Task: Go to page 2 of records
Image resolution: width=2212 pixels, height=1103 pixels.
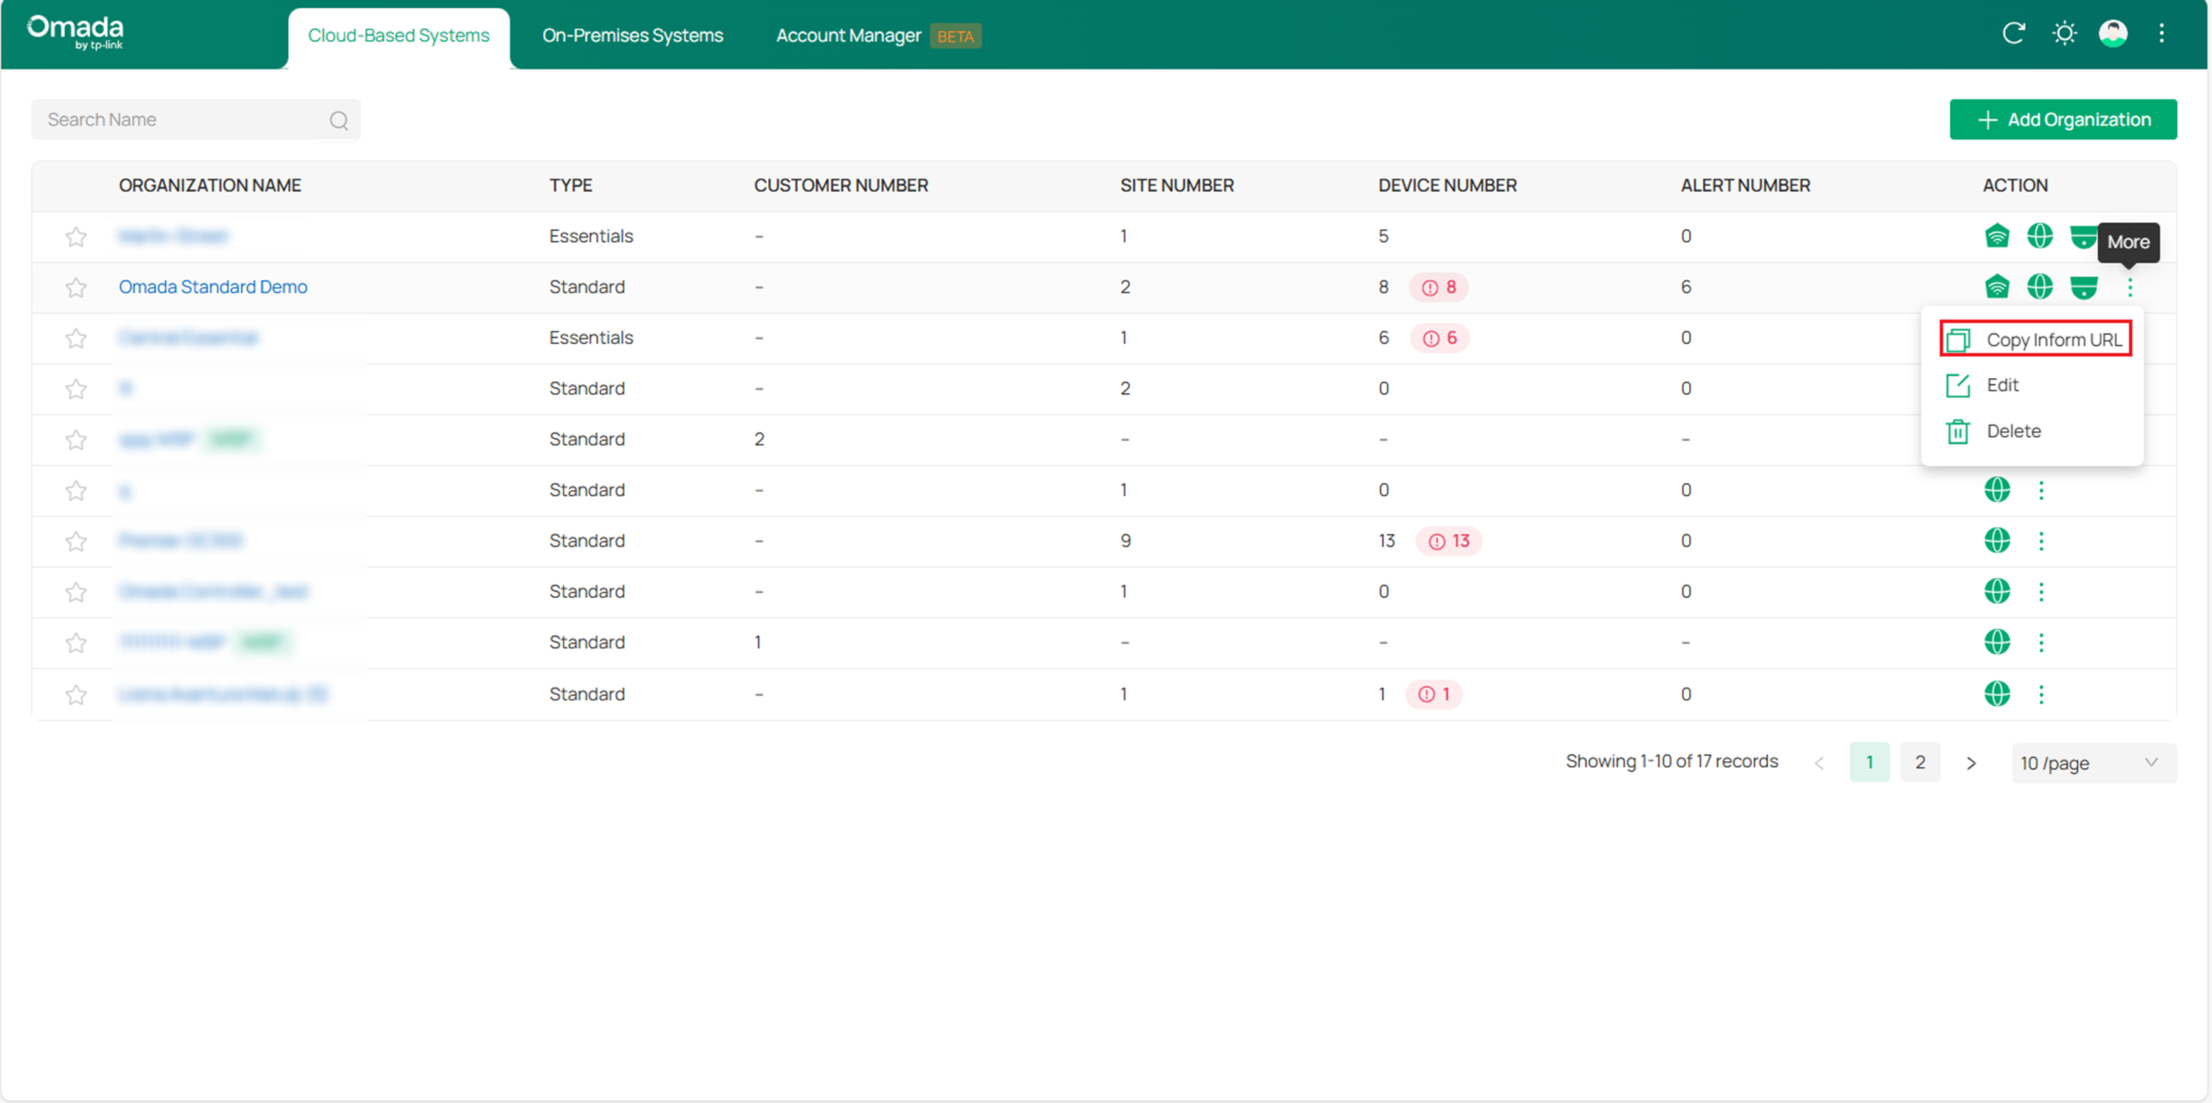Action: click(1920, 762)
